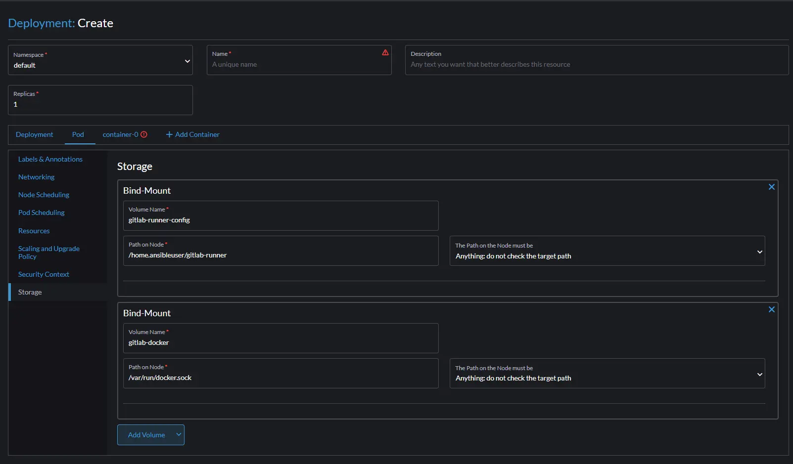The height and width of the screenshot is (464, 793).
Task: Click the warning icon in Name field
Action: click(x=385, y=52)
